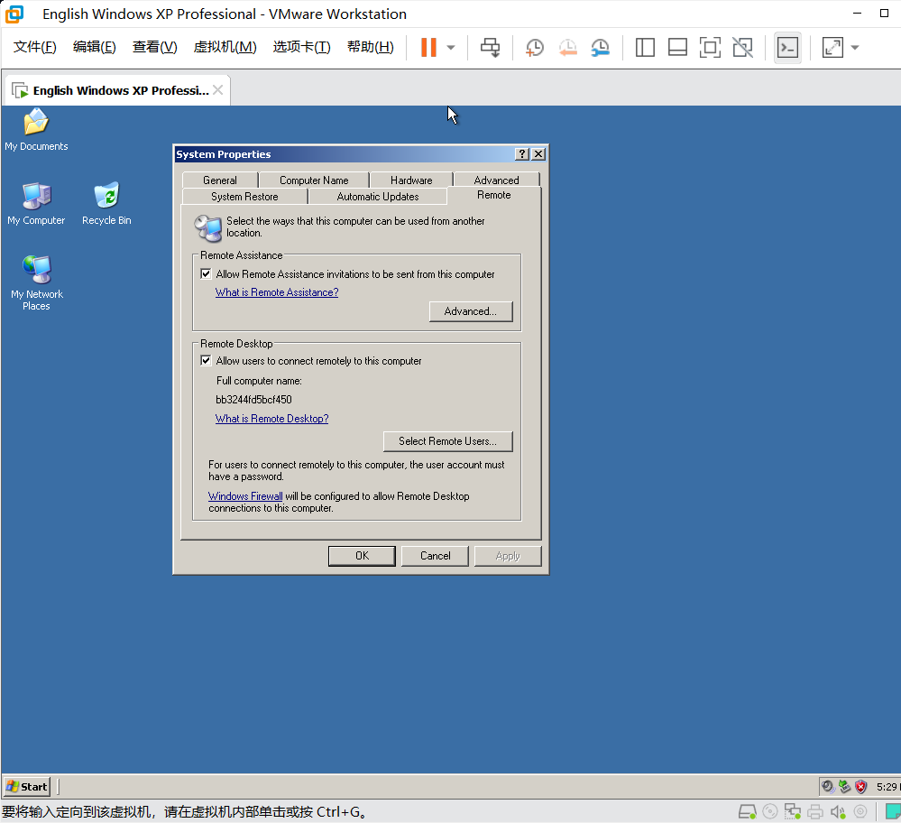Select My Network Places icon
Image resolution: width=901 pixels, height=823 pixels.
[36, 283]
